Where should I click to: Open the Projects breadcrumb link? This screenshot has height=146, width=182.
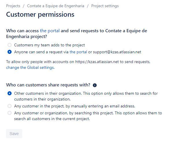point(13,6)
